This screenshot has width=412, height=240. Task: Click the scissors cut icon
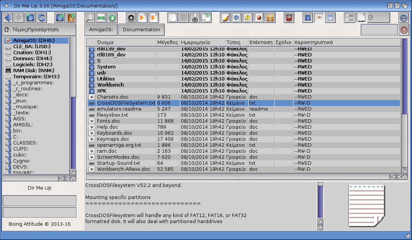pos(195,18)
